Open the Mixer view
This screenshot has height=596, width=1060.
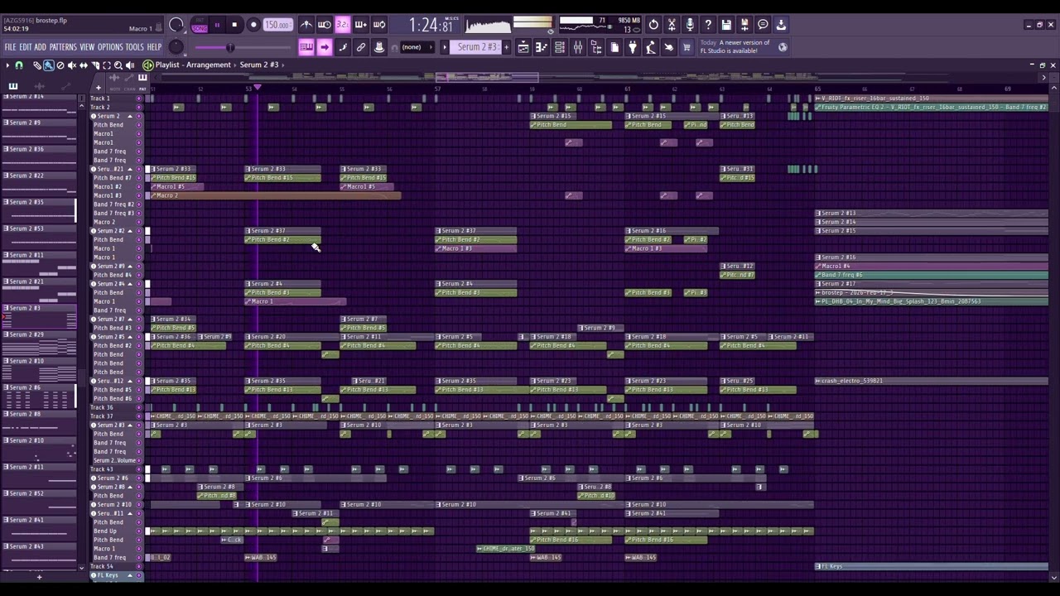578,47
